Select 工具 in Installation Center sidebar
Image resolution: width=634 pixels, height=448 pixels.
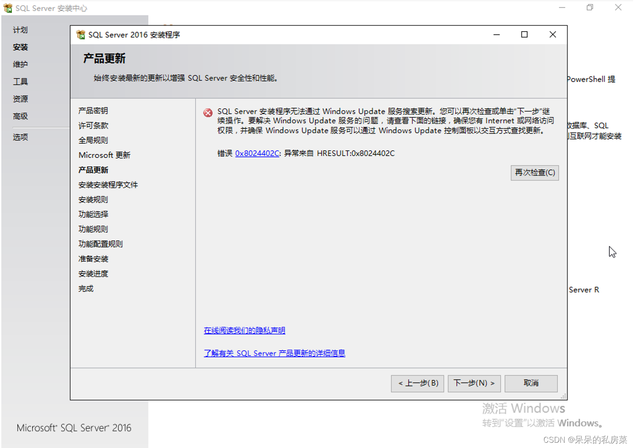coord(20,81)
